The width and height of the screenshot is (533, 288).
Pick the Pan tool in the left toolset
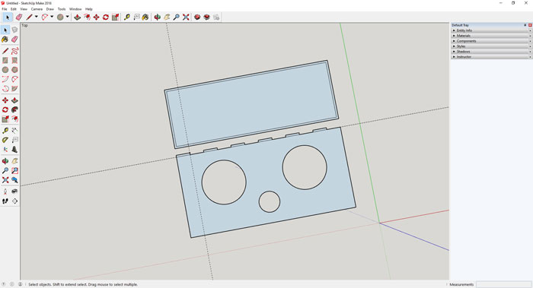coord(14,161)
